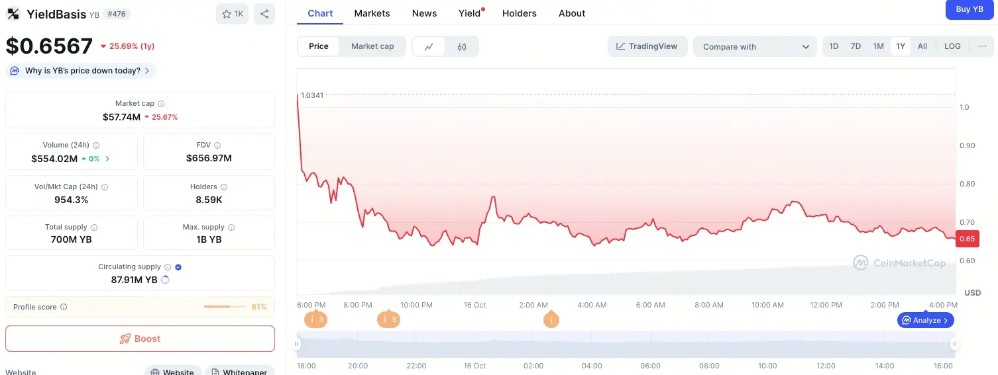
Task: Open the three-dots chart options menu
Action: coord(982,46)
